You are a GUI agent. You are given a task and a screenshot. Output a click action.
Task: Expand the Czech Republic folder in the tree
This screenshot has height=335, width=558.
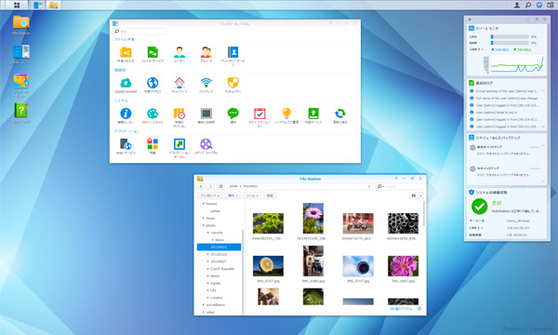pos(208,269)
